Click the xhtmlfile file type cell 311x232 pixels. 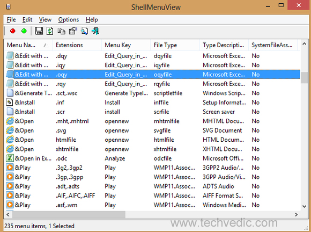165,149
